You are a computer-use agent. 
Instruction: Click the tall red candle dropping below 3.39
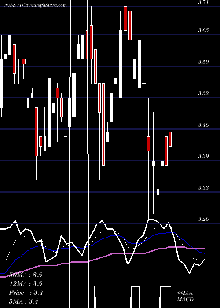(103, 125)
